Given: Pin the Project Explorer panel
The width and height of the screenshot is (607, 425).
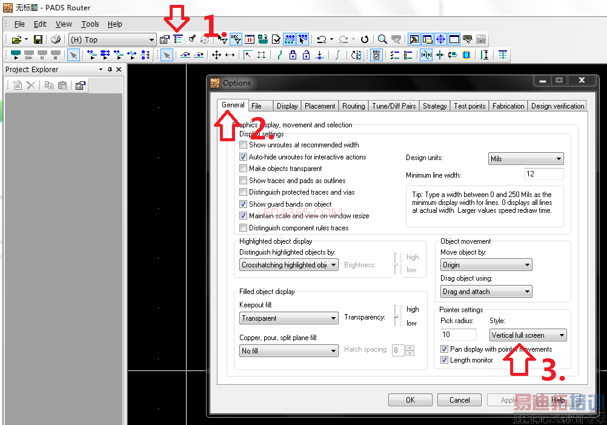Looking at the screenshot, I should pyautogui.click(x=110, y=69).
